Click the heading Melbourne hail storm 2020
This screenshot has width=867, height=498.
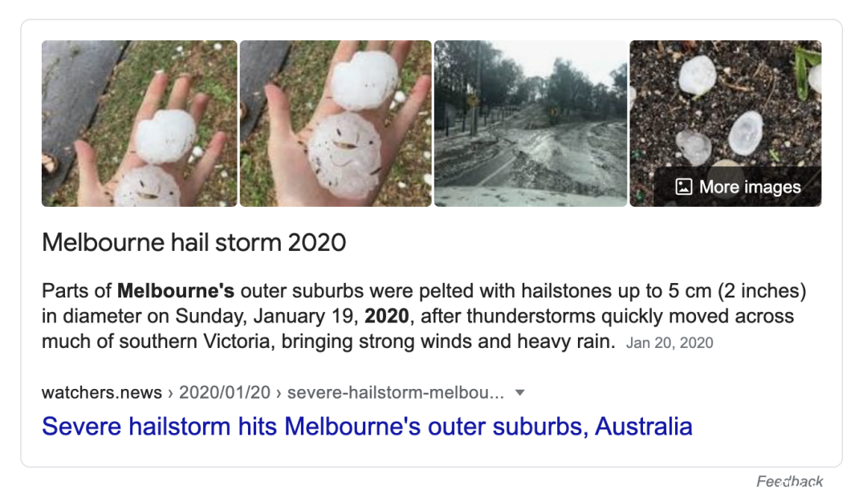tap(194, 242)
